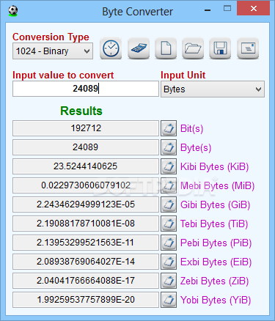Click the Pebi Bytes (PiB) label
275x321 pixels.
point(216,243)
